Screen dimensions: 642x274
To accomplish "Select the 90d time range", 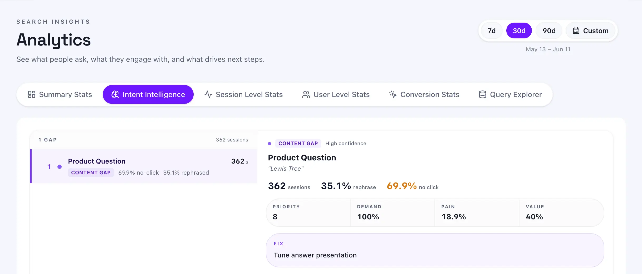I will (x=549, y=31).
